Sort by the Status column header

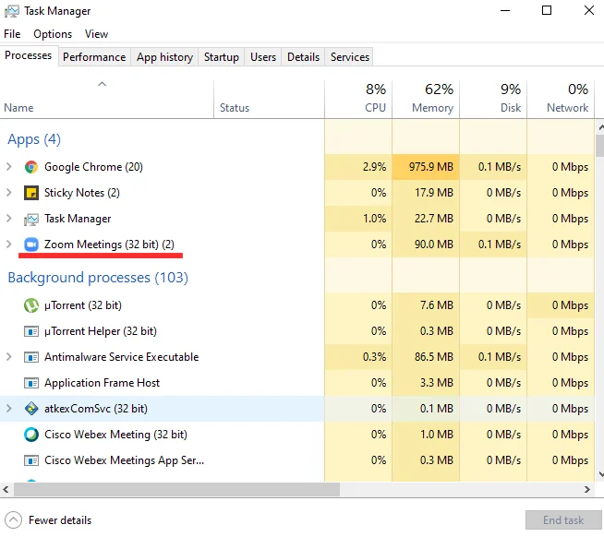click(270, 100)
